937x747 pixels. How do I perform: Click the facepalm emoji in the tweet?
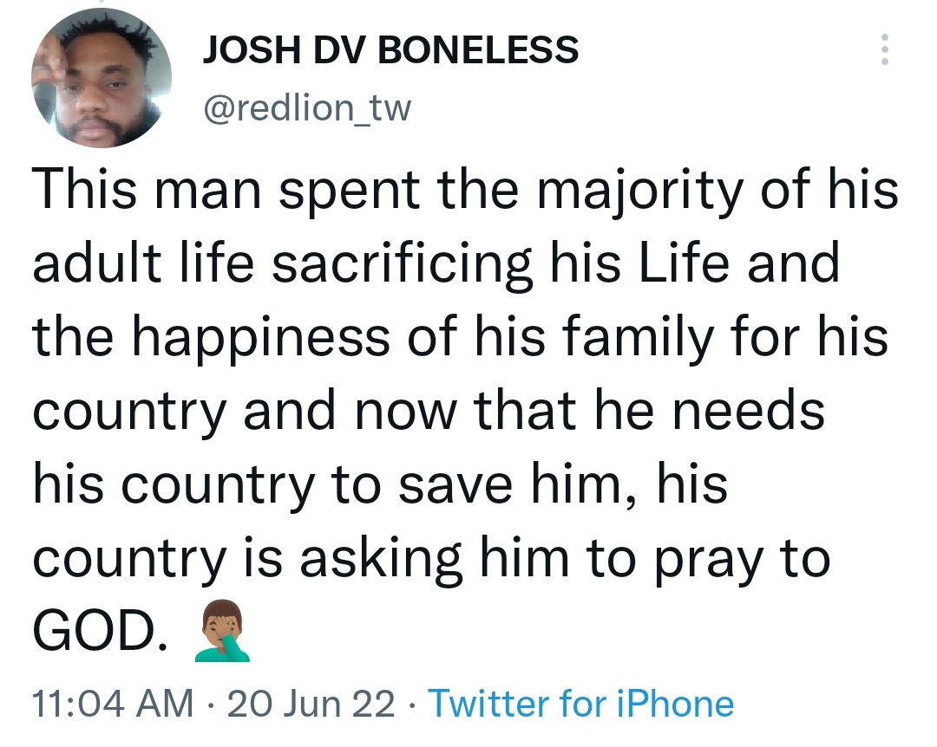click(x=222, y=632)
